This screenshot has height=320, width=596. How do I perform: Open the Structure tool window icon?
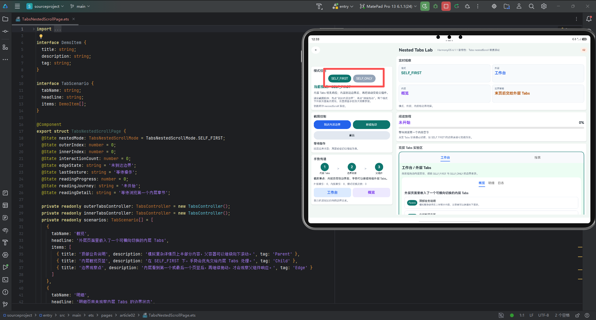(x=5, y=47)
